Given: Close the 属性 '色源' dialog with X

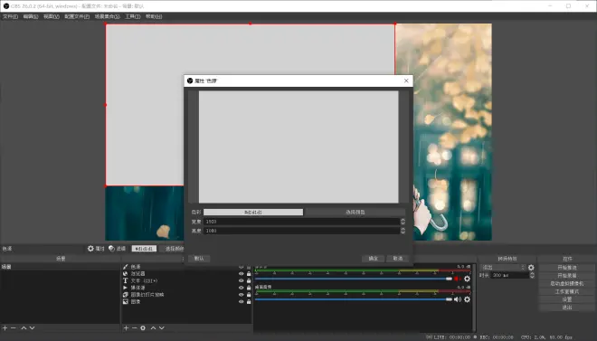Looking at the screenshot, I should [x=406, y=81].
